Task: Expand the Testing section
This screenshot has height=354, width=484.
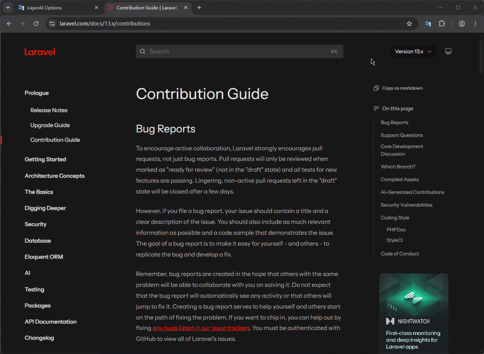Action: [x=34, y=289]
